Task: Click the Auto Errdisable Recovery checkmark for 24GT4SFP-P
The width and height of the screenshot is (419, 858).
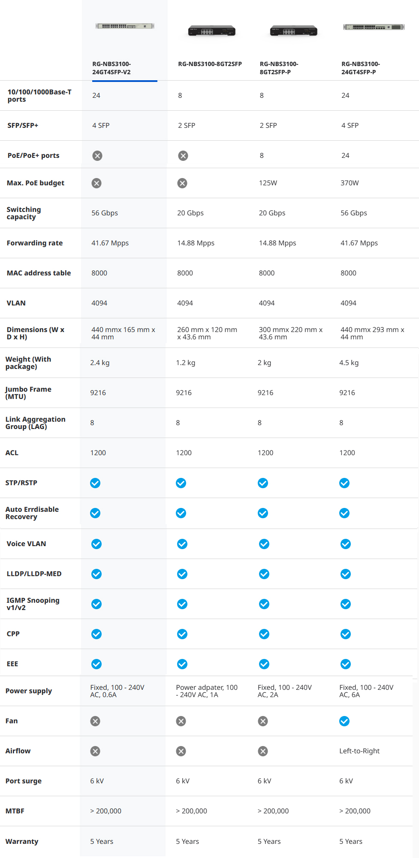Action: (x=344, y=513)
